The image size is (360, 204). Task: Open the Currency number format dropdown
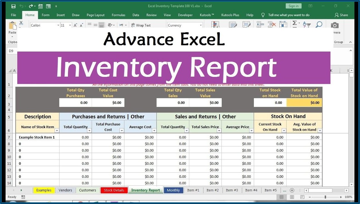click(201, 25)
